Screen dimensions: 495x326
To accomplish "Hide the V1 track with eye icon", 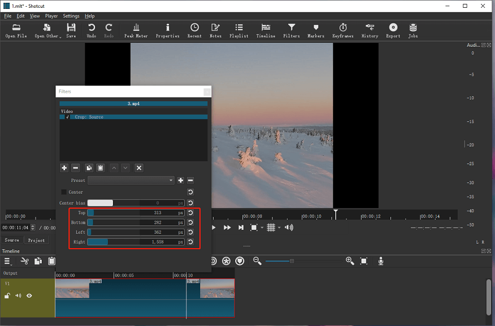I will tap(29, 295).
